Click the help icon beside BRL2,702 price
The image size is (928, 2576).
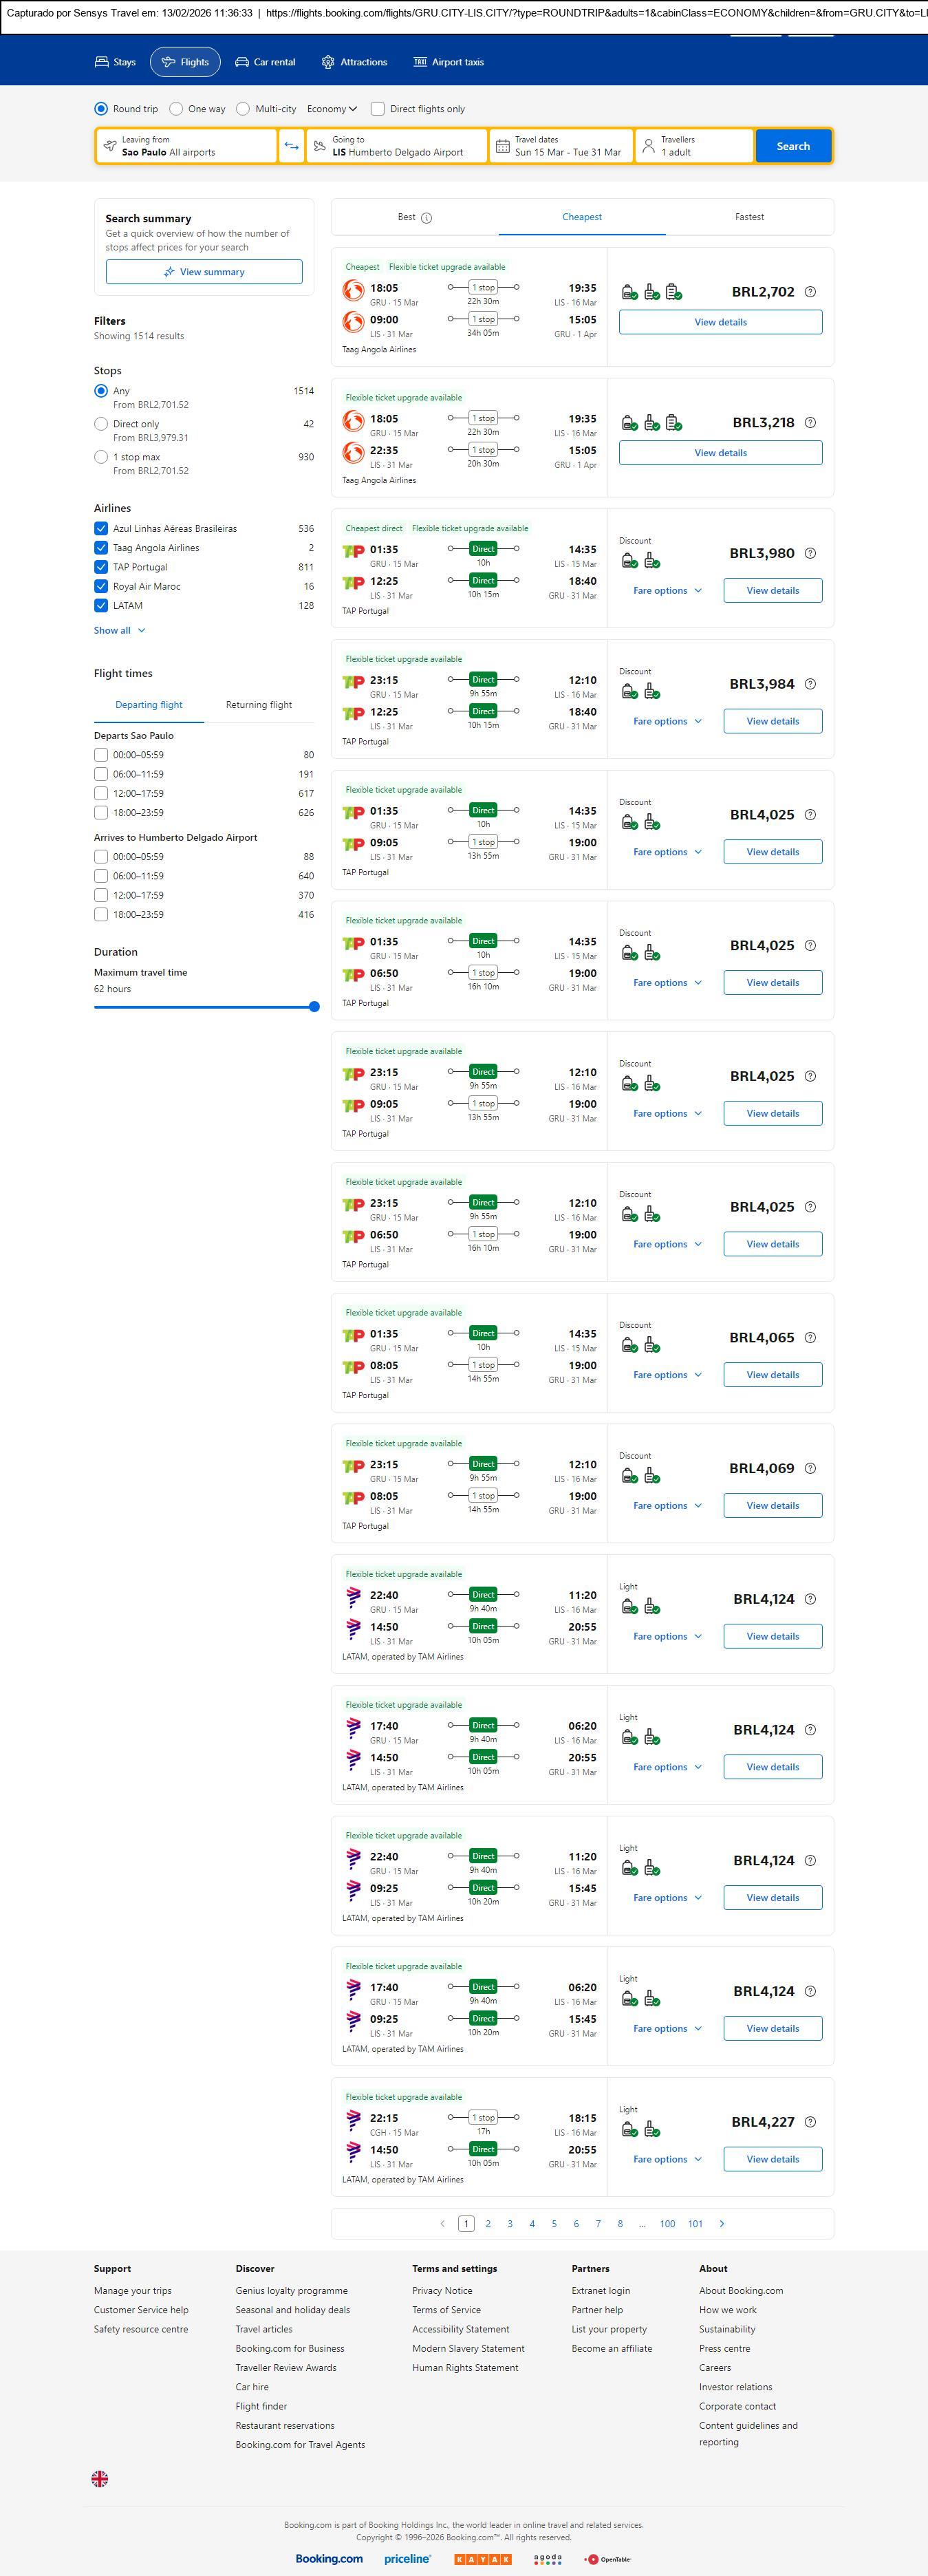[810, 292]
